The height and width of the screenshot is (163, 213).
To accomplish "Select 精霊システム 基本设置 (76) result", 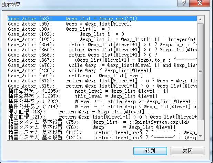I will pyautogui.click(x=102, y=127).
